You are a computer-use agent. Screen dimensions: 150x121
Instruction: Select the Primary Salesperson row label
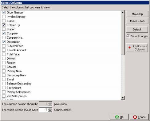coord(19,92)
